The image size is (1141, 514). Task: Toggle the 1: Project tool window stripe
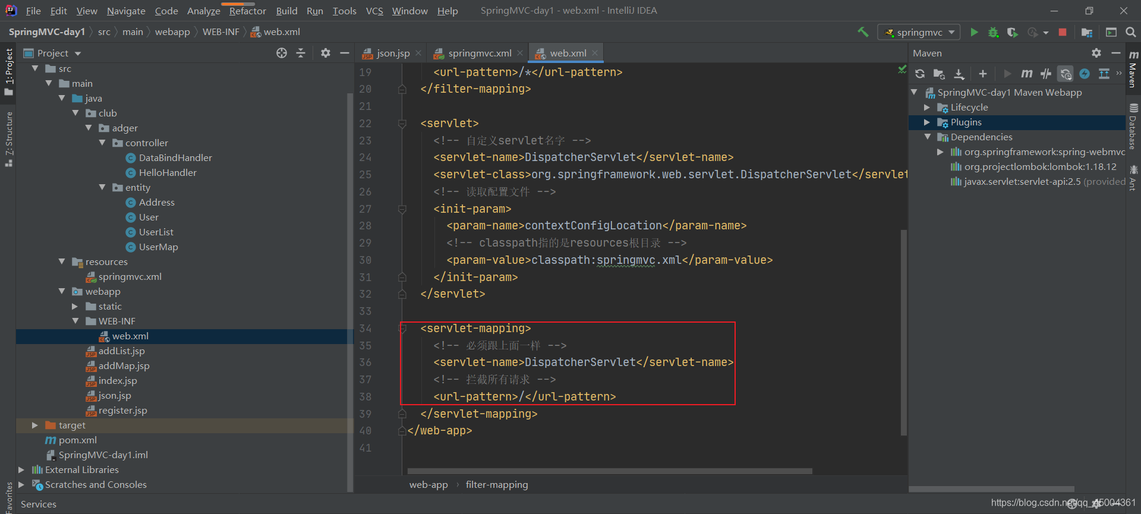pyautogui.click(x=8, y=72)
